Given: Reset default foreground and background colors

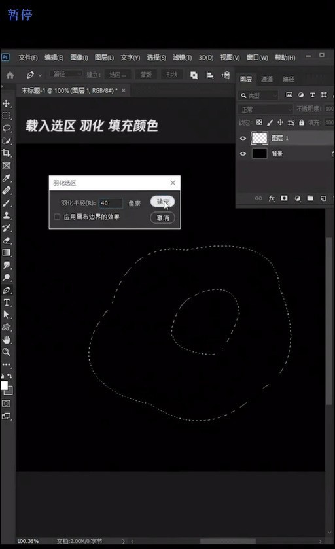Looking at the screenshot, I should click(3, 376).
